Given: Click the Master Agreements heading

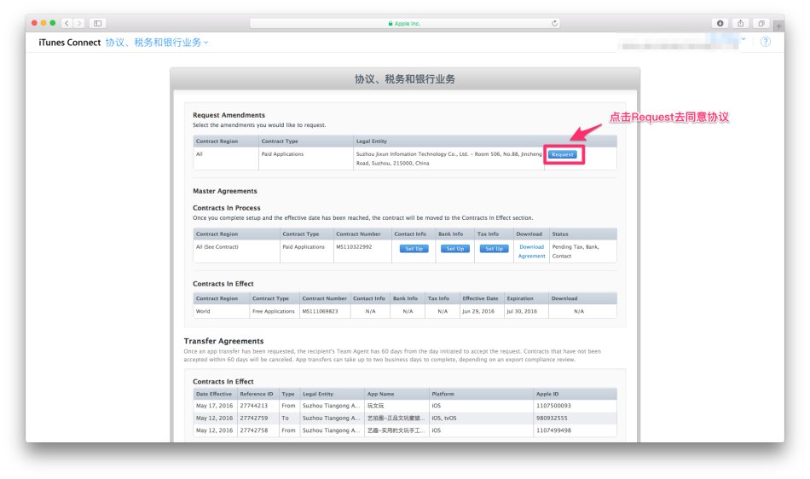Looking at the screenshot, I should coord(225,191).
